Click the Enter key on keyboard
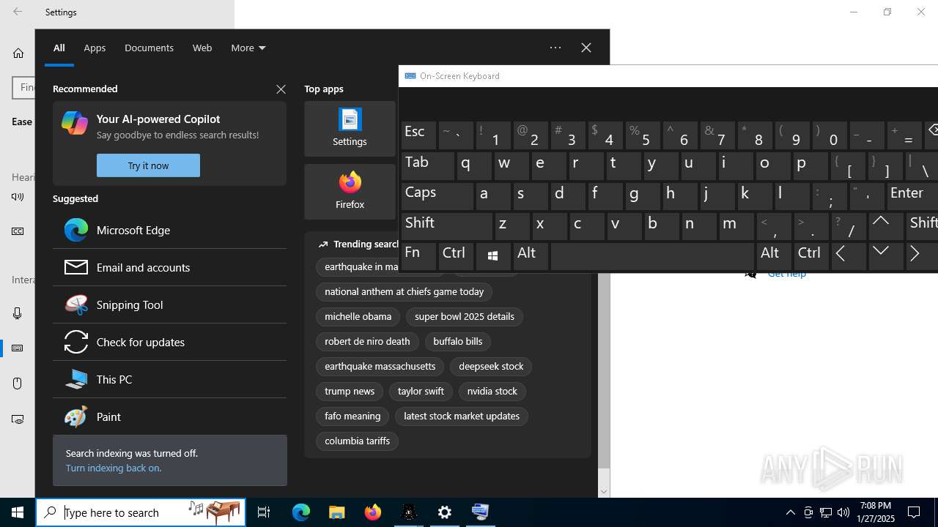Screen dimensions: 938x527 point(912,196)
